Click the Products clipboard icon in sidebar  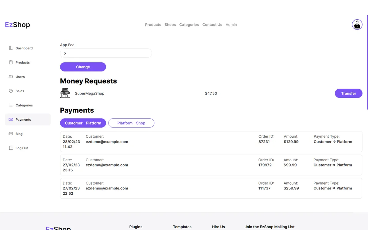pyautogui.click(x=11, y=62)
